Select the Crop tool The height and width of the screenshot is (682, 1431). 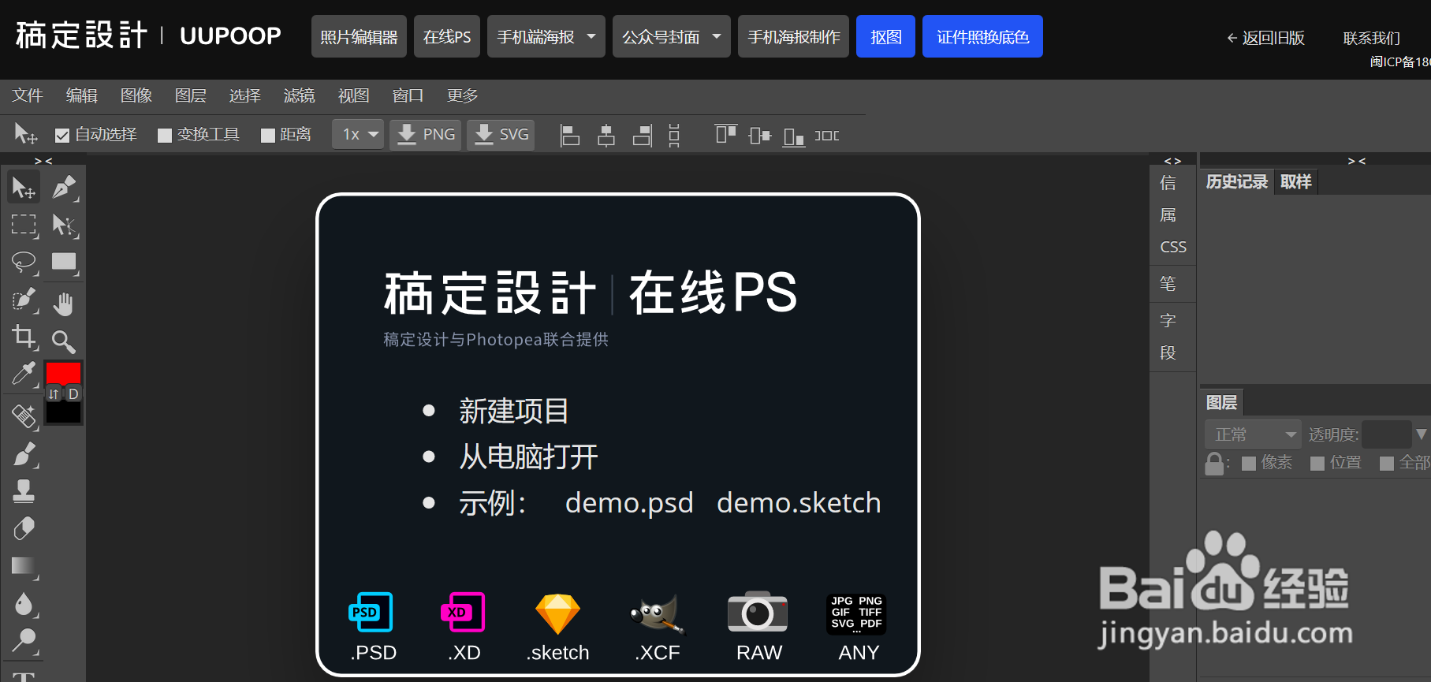pyautogui.click(x=24, y=337)
